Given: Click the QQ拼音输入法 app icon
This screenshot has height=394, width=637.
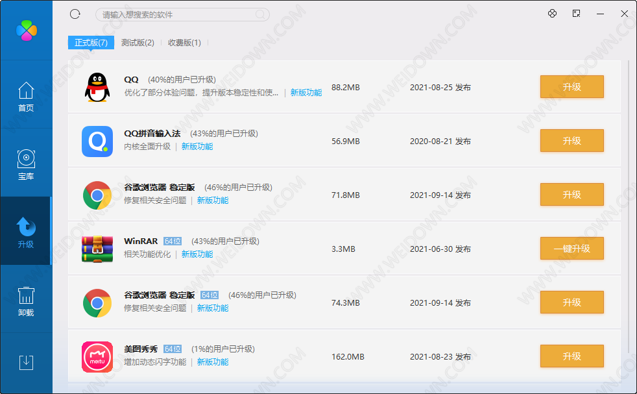Looking at the screenshot, I should (97, 141).
